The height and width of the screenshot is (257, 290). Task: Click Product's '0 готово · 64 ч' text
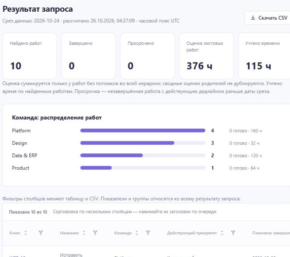[244, 168]
